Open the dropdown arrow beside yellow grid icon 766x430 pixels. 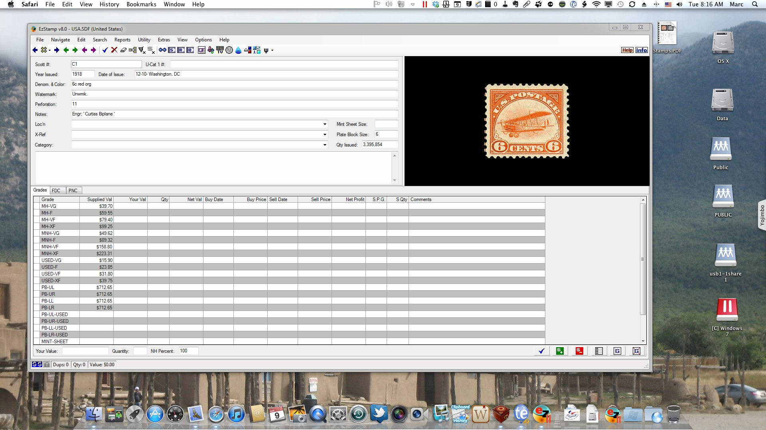[x=49, y=50]
